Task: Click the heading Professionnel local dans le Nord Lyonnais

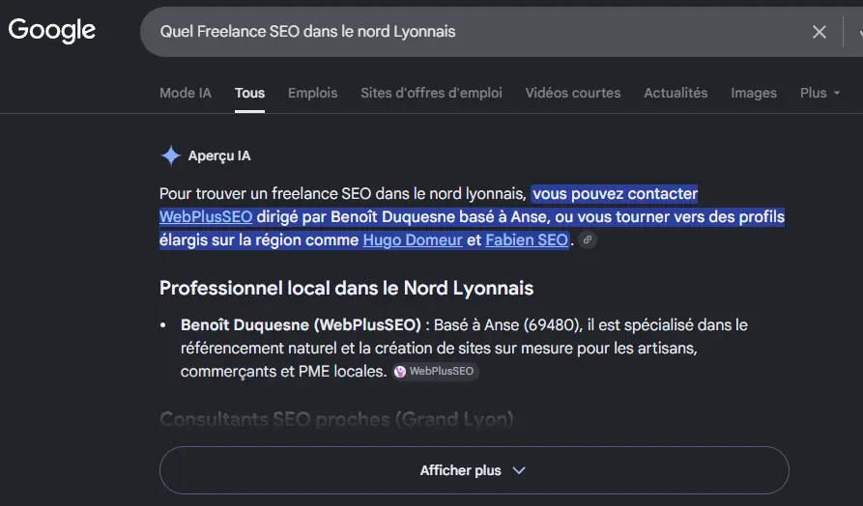Action: coord(346,288)
